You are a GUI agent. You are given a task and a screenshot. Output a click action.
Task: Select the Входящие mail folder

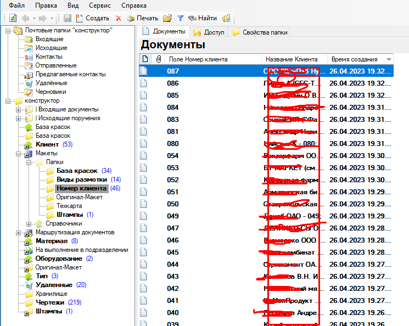coord(49,39)
